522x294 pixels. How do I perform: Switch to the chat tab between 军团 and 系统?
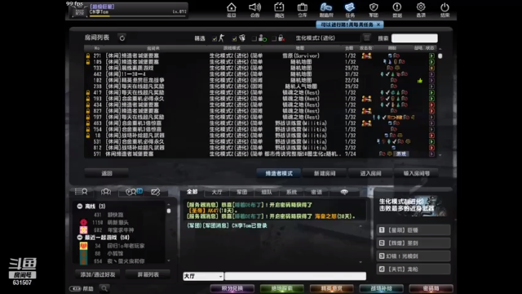pyautogui.click(x=267, y=192)
